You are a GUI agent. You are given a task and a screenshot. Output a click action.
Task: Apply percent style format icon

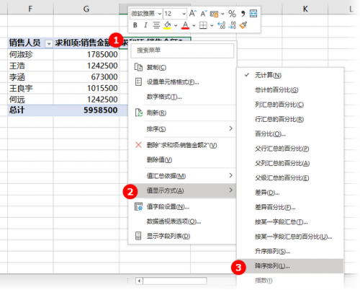tap(232, 14)
